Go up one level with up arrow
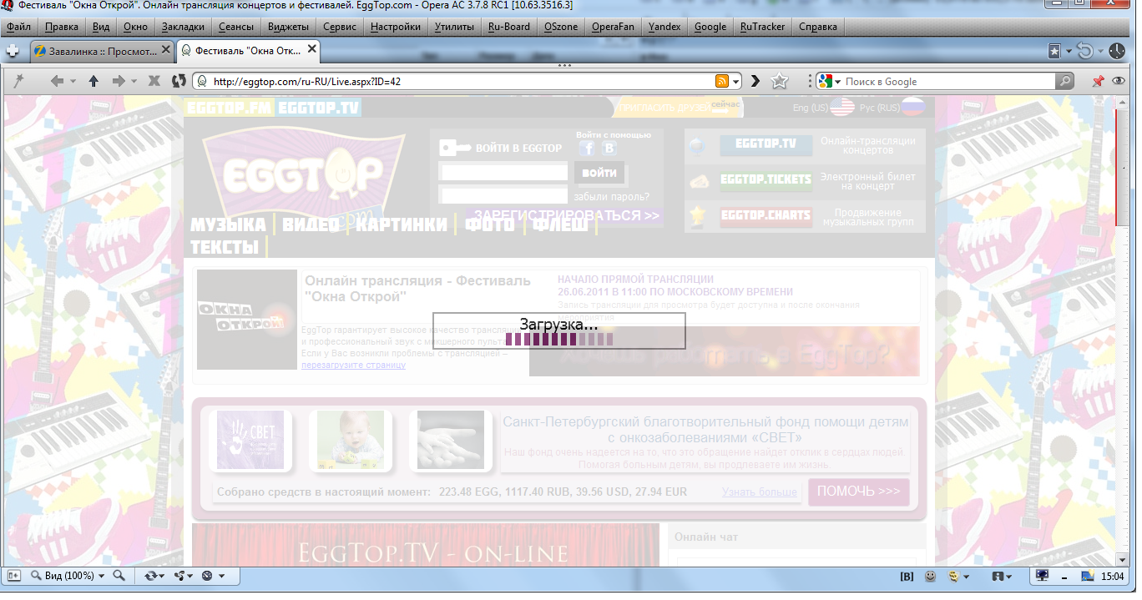The width and height of the screenshot is (1142, 600). [93, 81]
